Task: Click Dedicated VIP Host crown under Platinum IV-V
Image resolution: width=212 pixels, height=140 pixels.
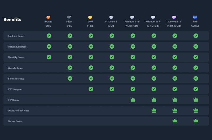Action: (x=154, y=110)
